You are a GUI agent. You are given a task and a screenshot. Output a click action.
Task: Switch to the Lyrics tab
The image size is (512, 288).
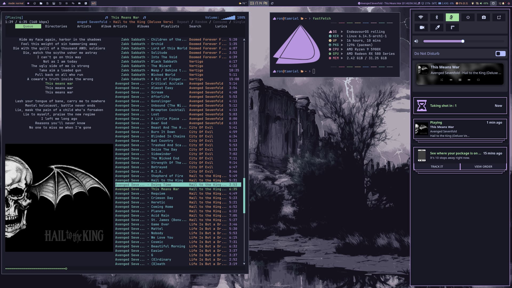coord(221,26)
